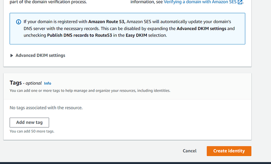Click the bold Amazon Route 53 text

107,22
